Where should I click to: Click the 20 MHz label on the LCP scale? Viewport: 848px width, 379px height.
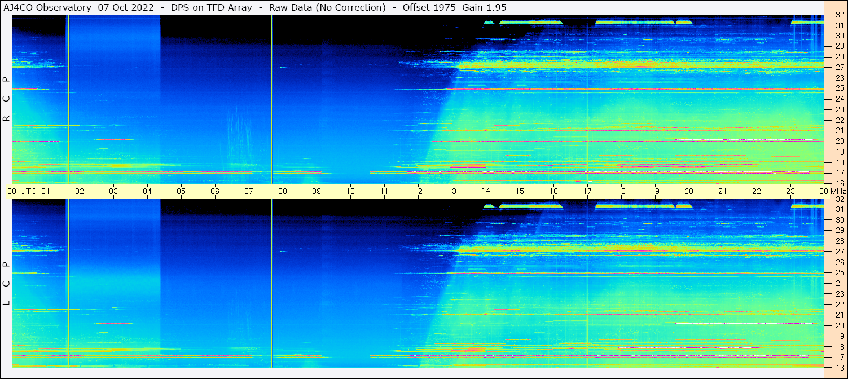(840, 325)
